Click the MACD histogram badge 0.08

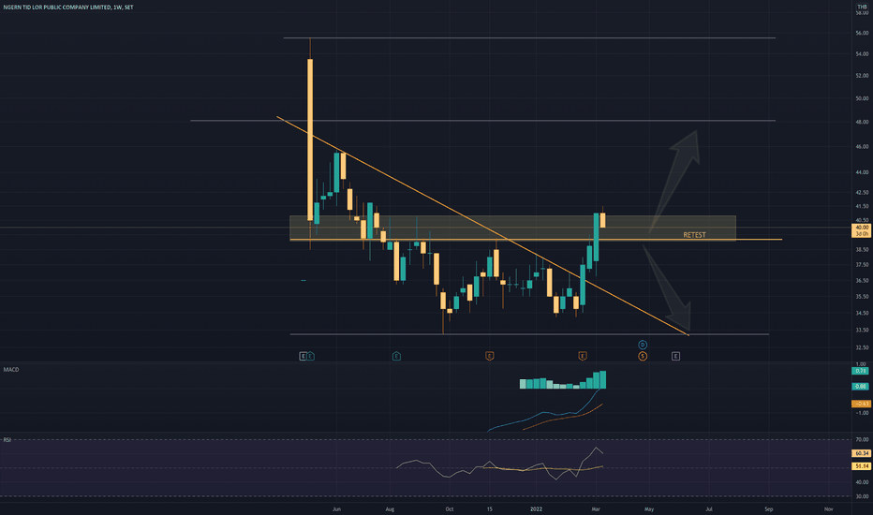point(861,387)
